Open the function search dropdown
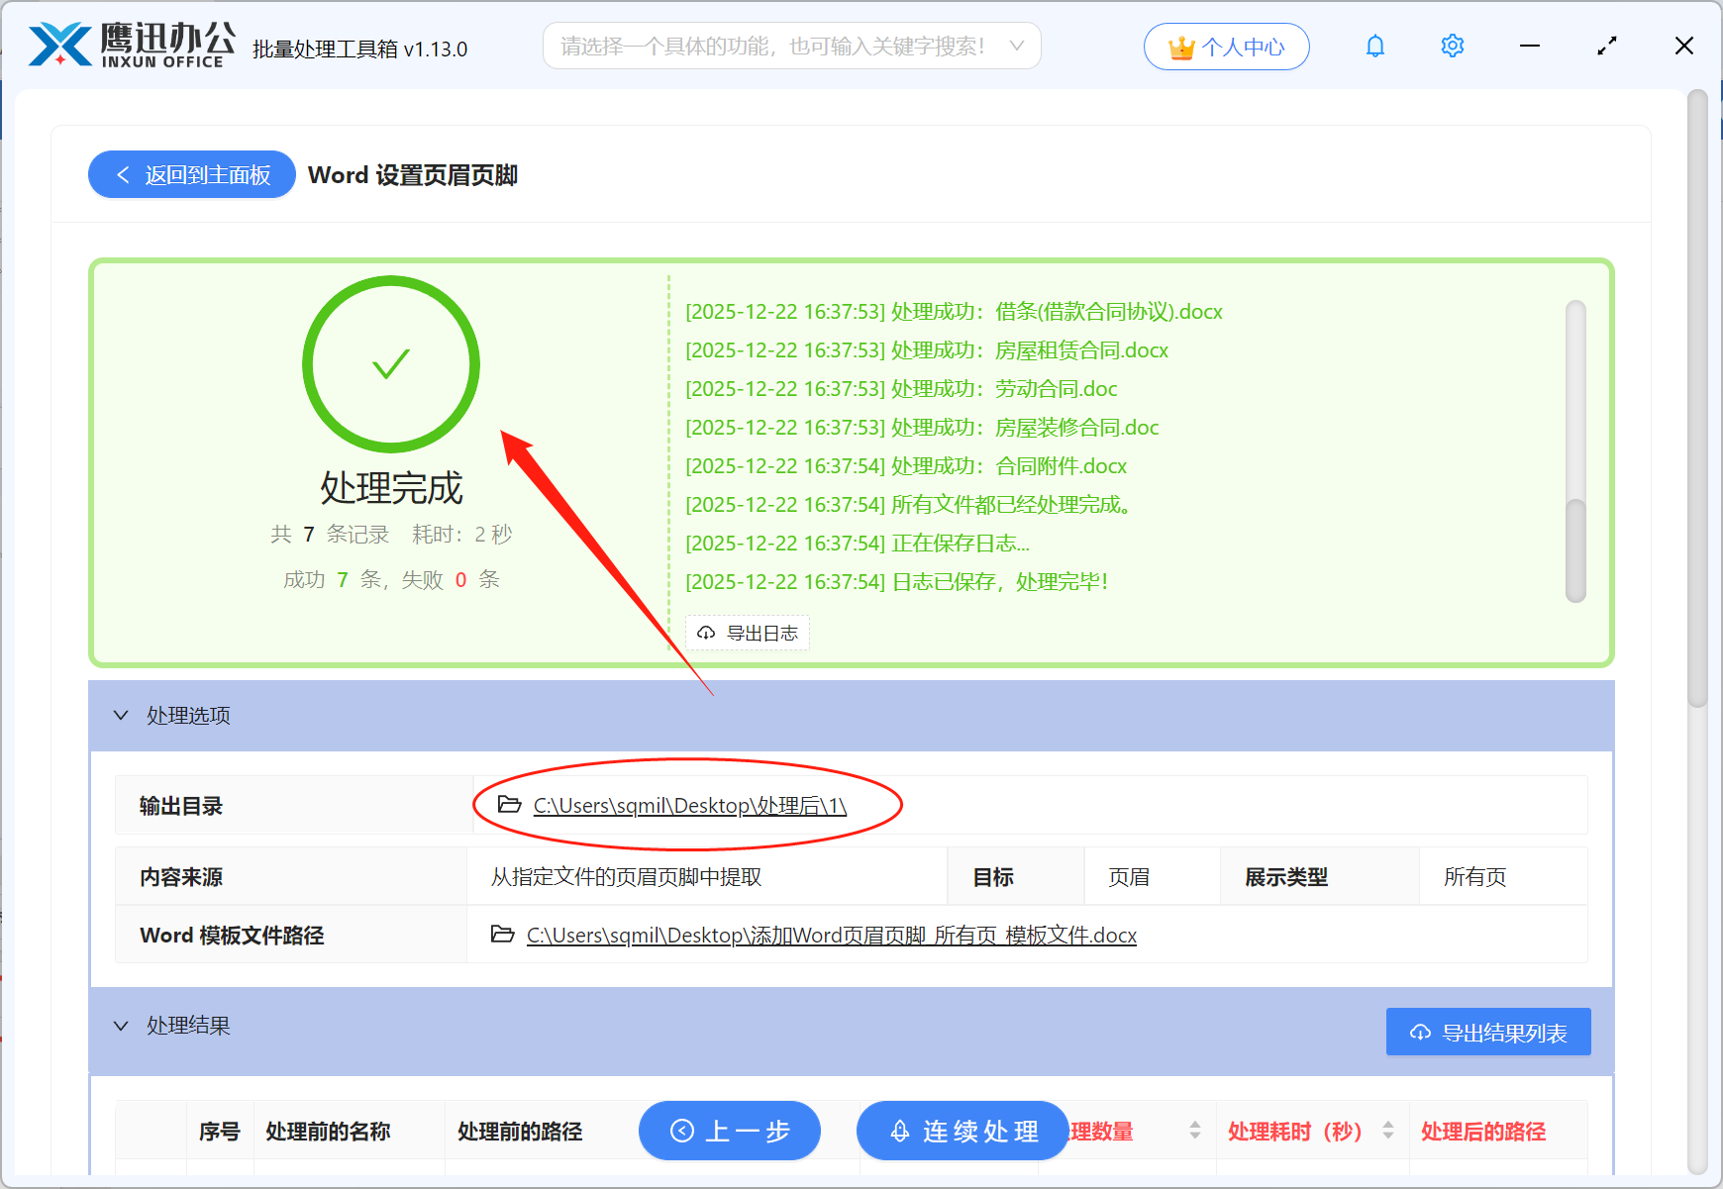Image resolution: width=1723 pixels, height=1189 pixels. tap(1017, 46)
